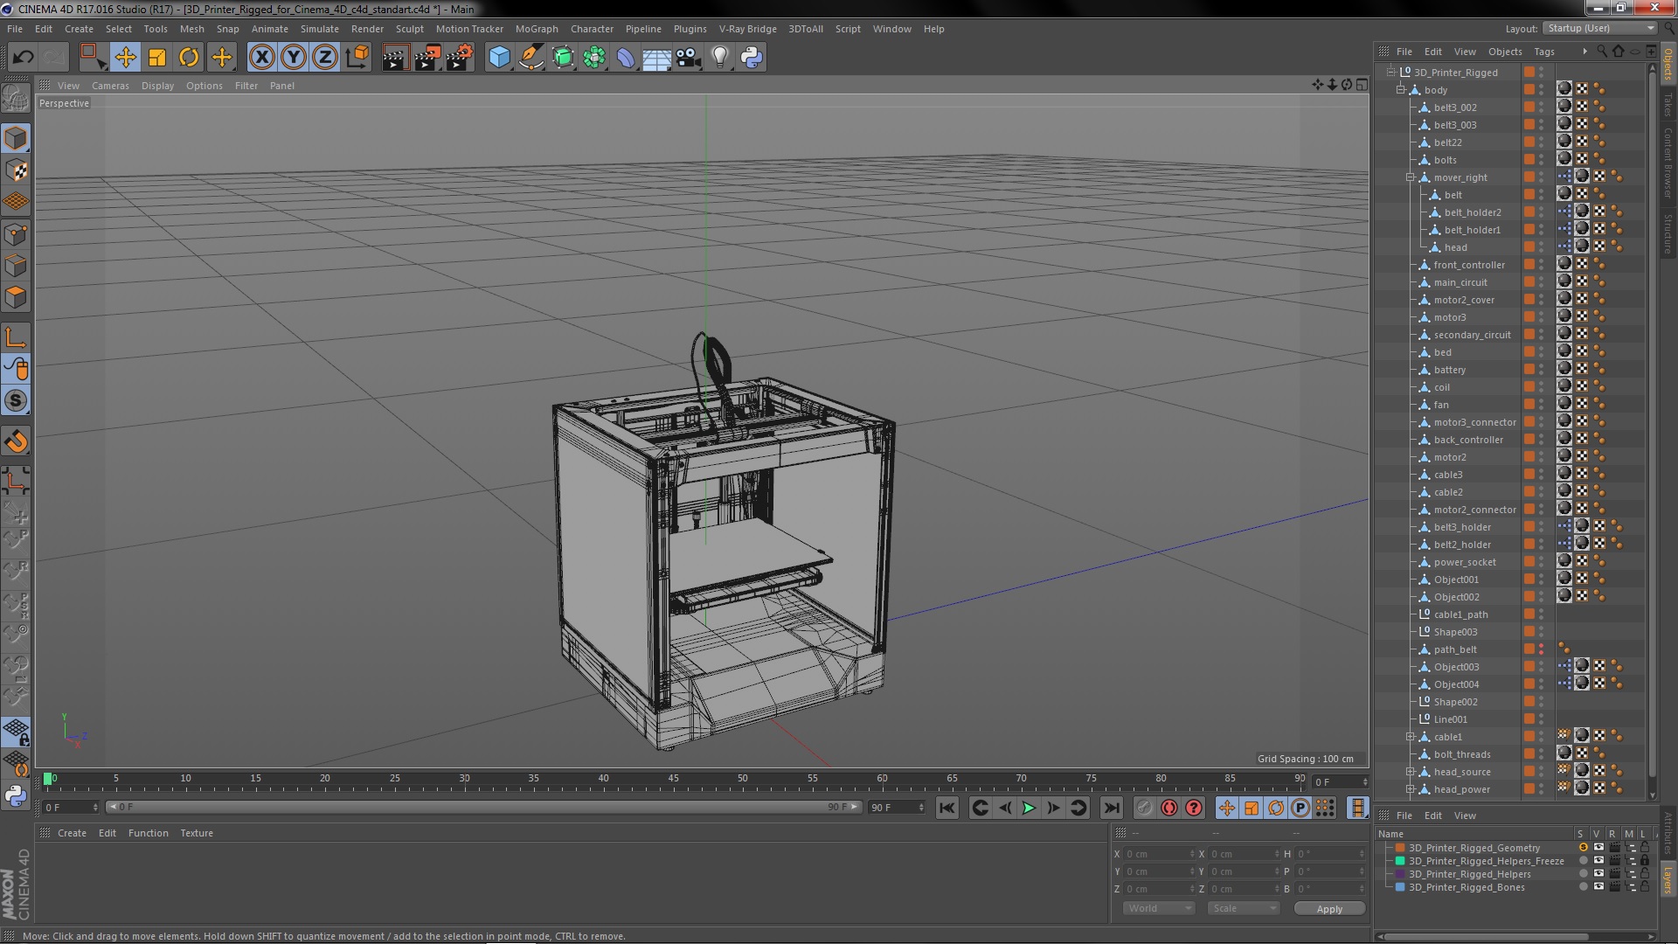Click Apply button in coordinates panel
Viewport: 1678px width, 944px height.
[1330, 908]
